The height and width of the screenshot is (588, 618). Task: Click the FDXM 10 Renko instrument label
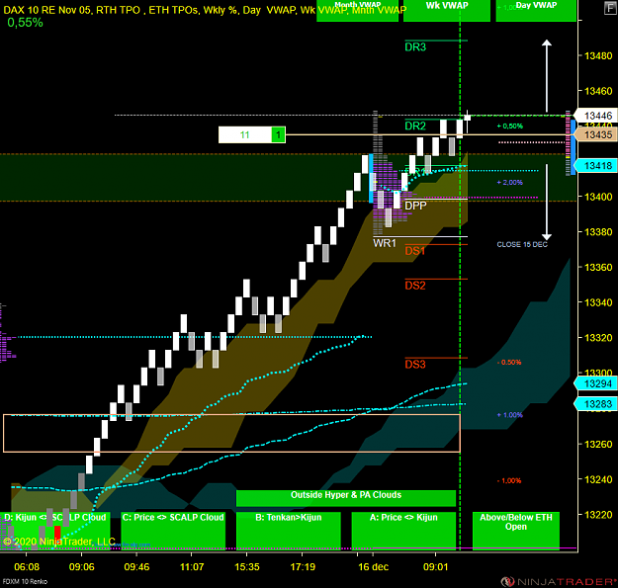point(25,582)
